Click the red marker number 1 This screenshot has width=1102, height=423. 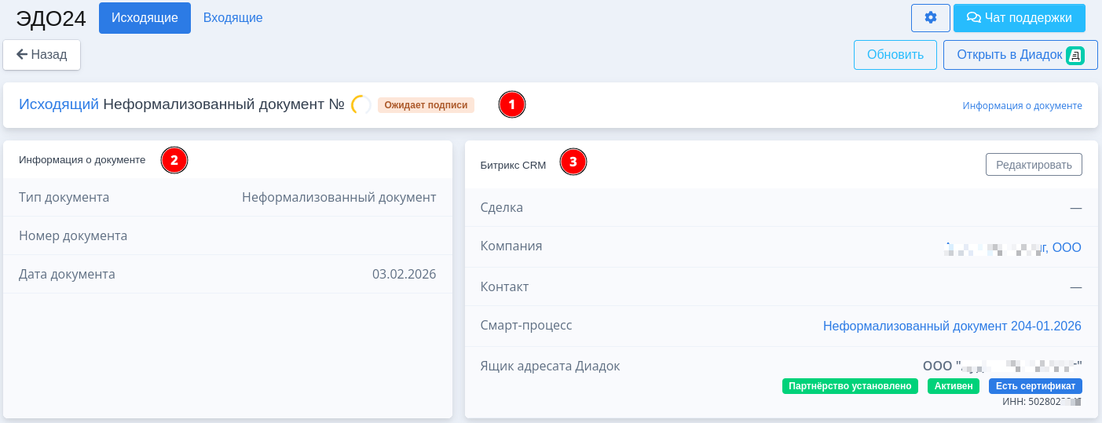pos(512,104)
